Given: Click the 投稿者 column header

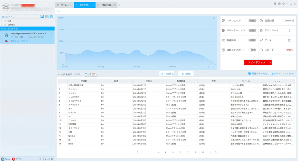Looking at the screenshot, I should [84, 81].
